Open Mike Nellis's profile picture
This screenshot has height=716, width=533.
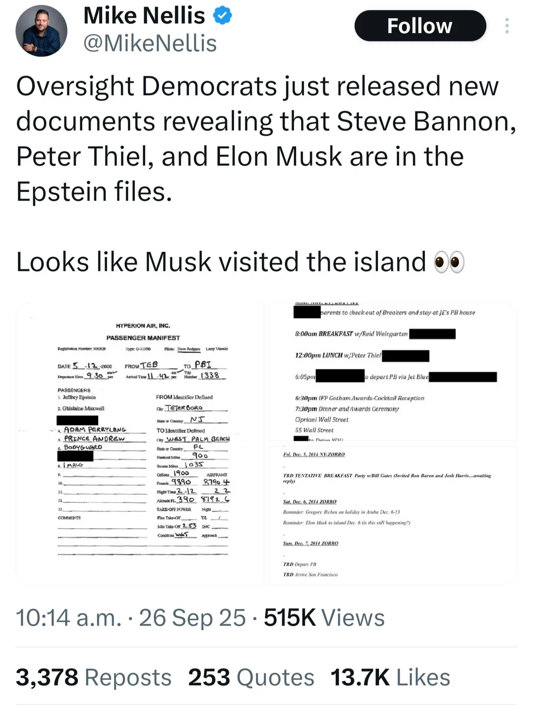(x=41, y=31)
